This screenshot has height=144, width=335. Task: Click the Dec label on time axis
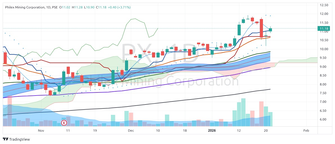(131, 131)
